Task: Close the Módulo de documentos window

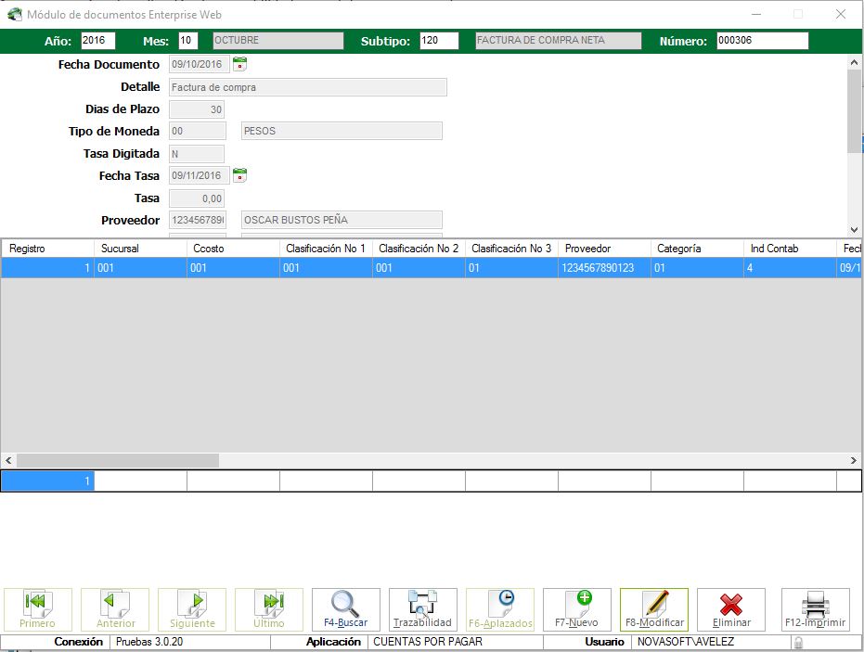Action: tap(840, 14)
